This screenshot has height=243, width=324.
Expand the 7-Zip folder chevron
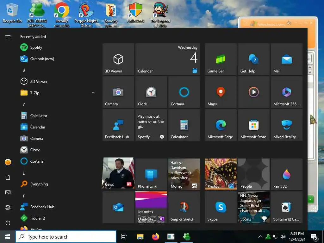(93, 93)
